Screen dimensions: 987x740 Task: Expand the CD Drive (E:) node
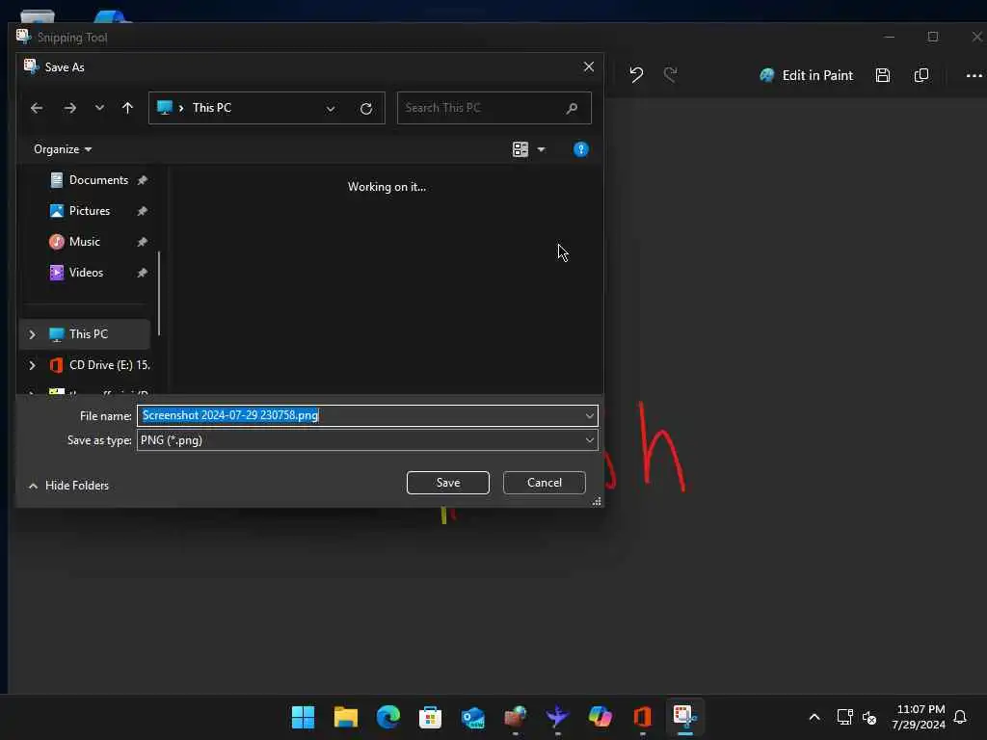point(32,365)
